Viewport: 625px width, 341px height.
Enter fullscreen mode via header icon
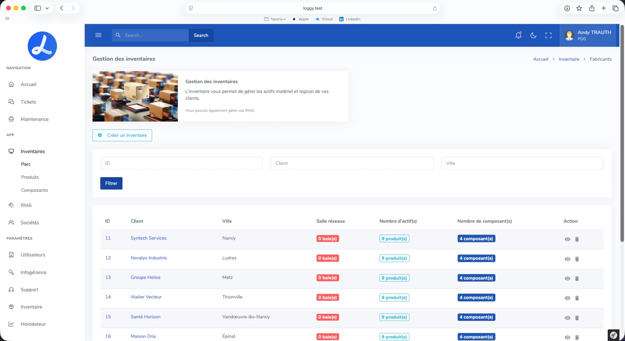pyautogui.click(x=548, y=35)
